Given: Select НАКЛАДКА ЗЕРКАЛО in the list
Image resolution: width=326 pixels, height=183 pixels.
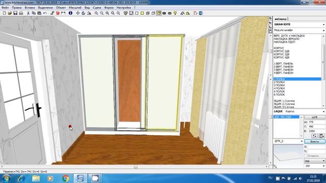Looking at the screenshot, I should point(286,39).
